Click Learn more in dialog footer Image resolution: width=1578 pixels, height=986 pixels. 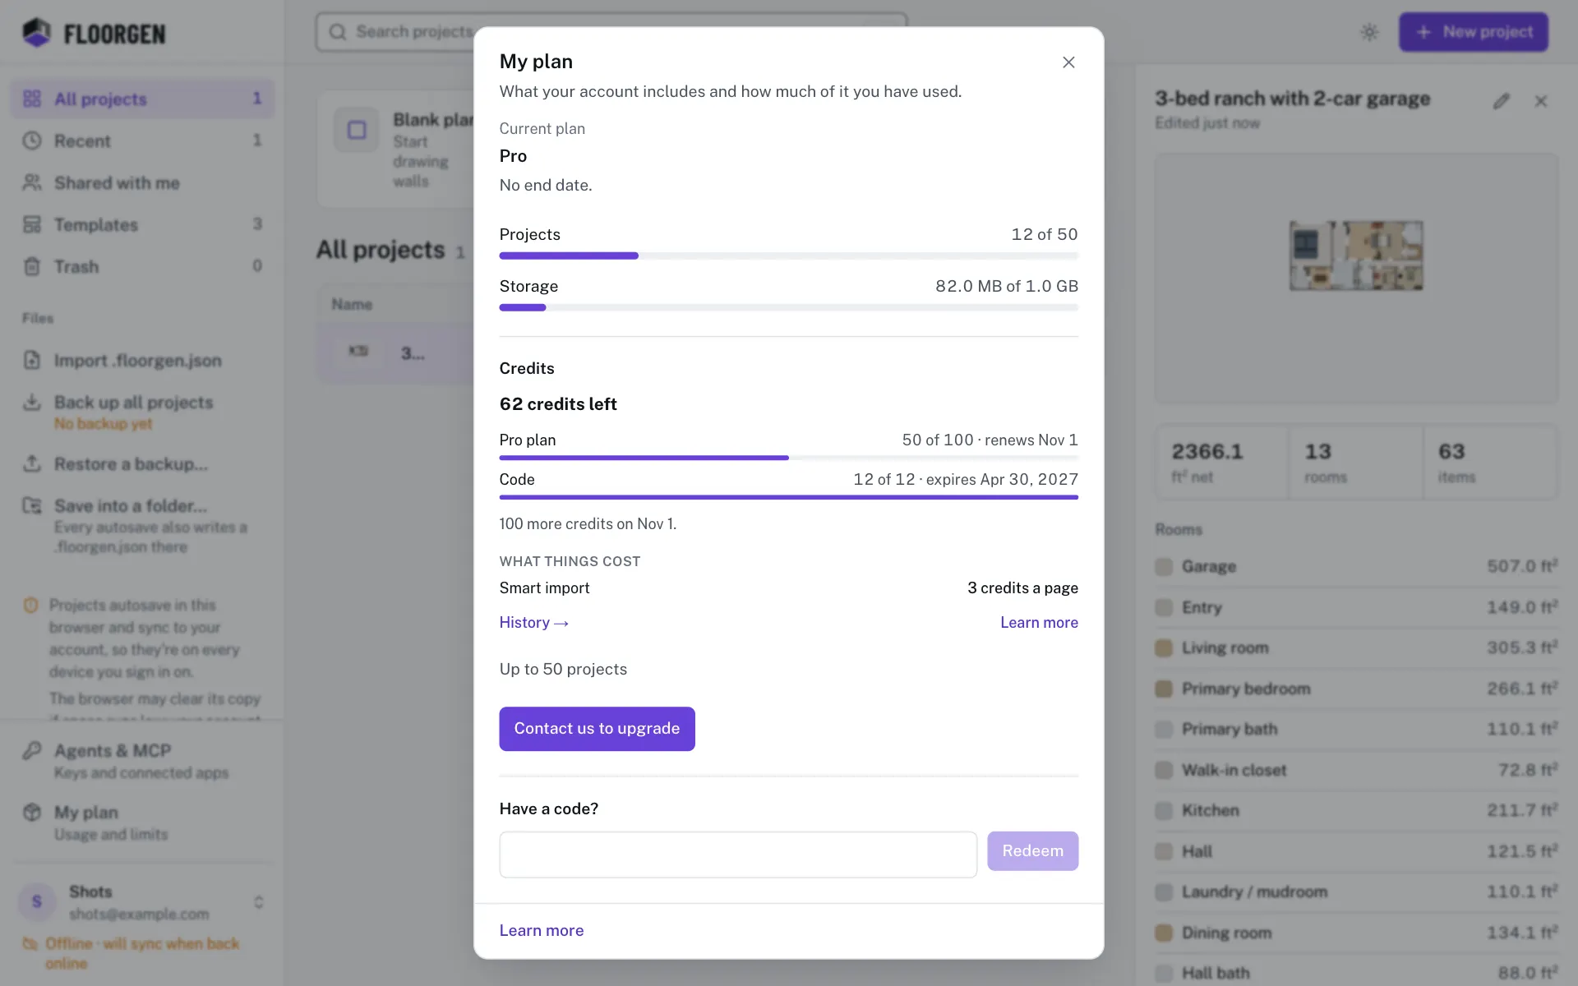coord(542,931)
